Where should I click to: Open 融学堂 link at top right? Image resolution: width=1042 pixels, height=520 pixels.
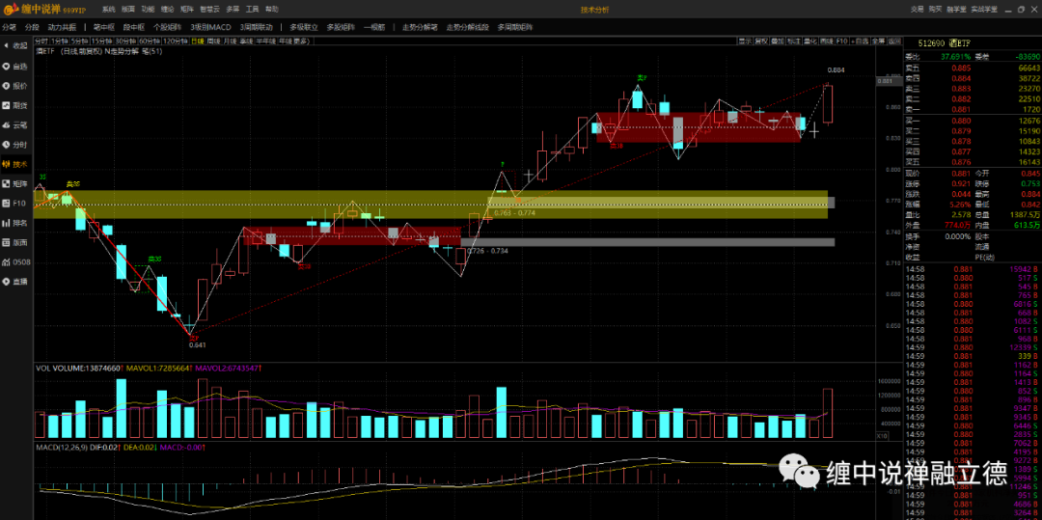tap(956, 10)
